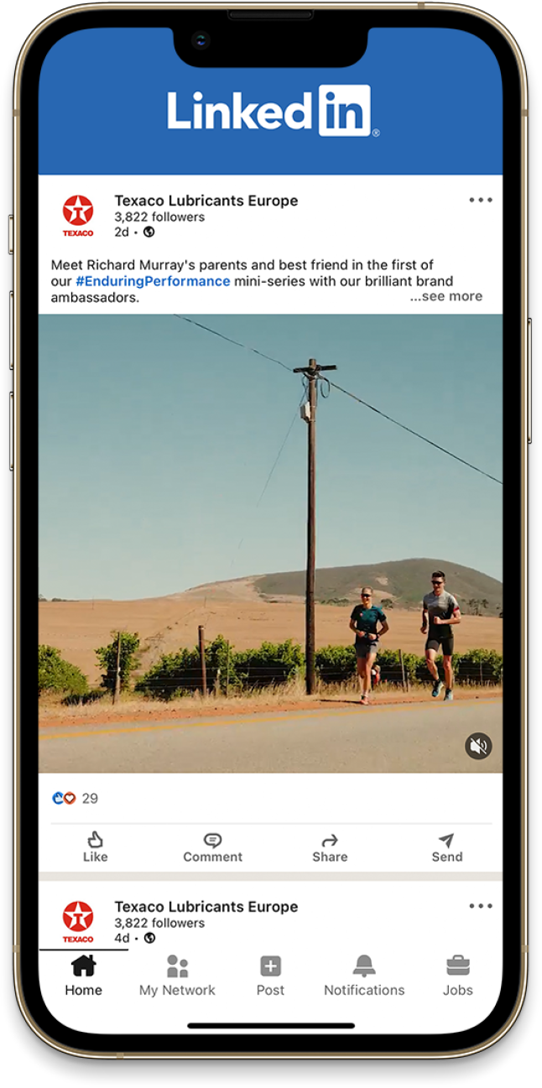This screenshot has height=1088, width=542.
Task: Open the Jobs briefcase tab
Action: coord(458,976)
